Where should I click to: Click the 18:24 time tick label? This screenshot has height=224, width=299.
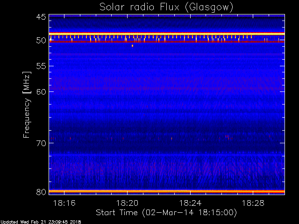click(x=190, y=203)
